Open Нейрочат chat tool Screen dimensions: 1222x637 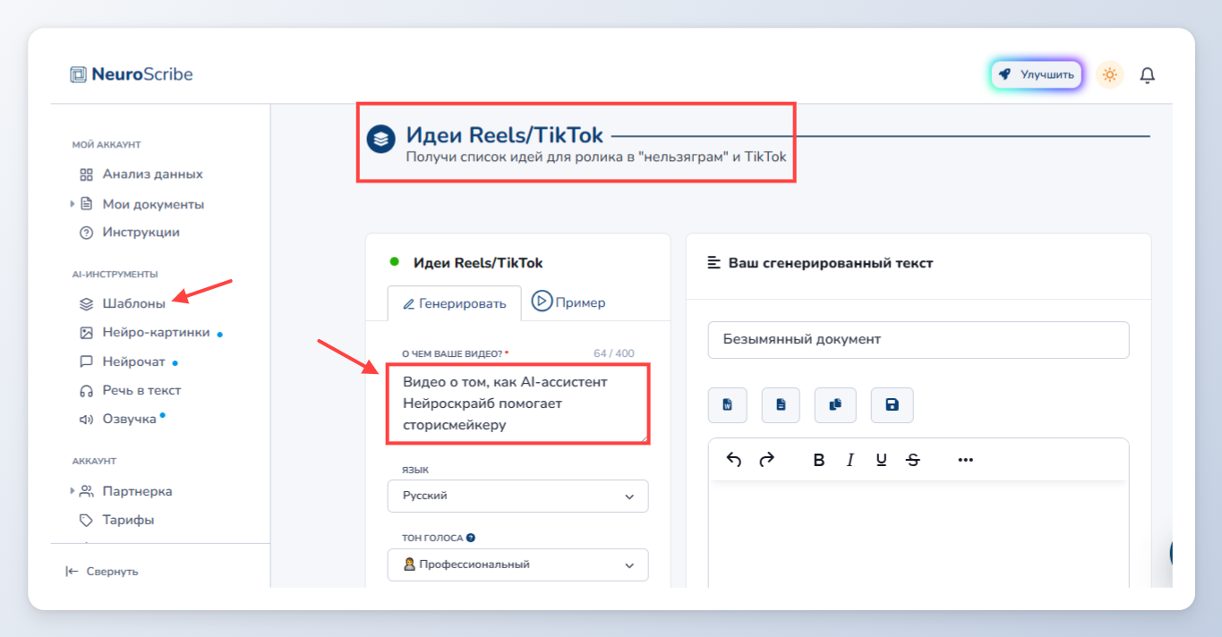(x=133, y=362)
